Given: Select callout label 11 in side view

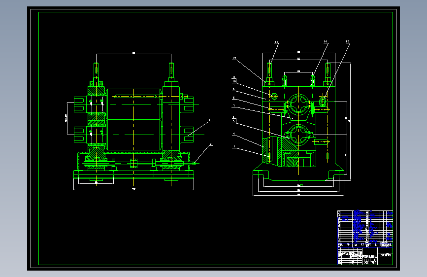Looking at the screenshot, I should 234,77.
